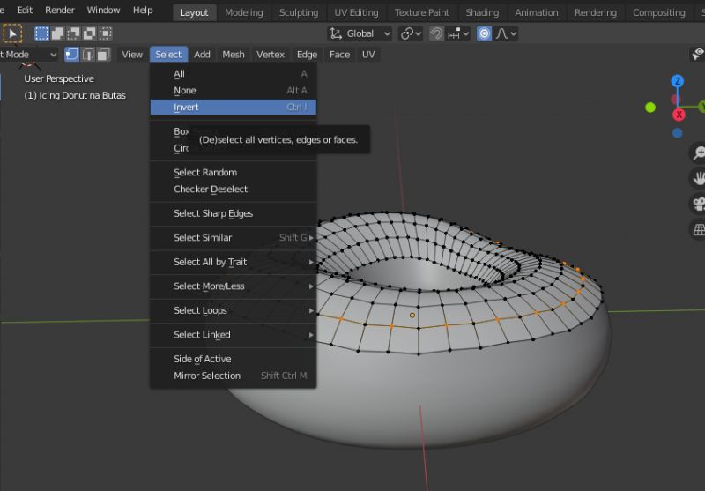Click the negative Y green gizmo dot

[x=650, y=108]
